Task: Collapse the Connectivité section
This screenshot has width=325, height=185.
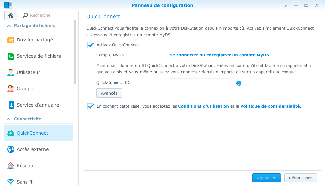Action: 9,119
